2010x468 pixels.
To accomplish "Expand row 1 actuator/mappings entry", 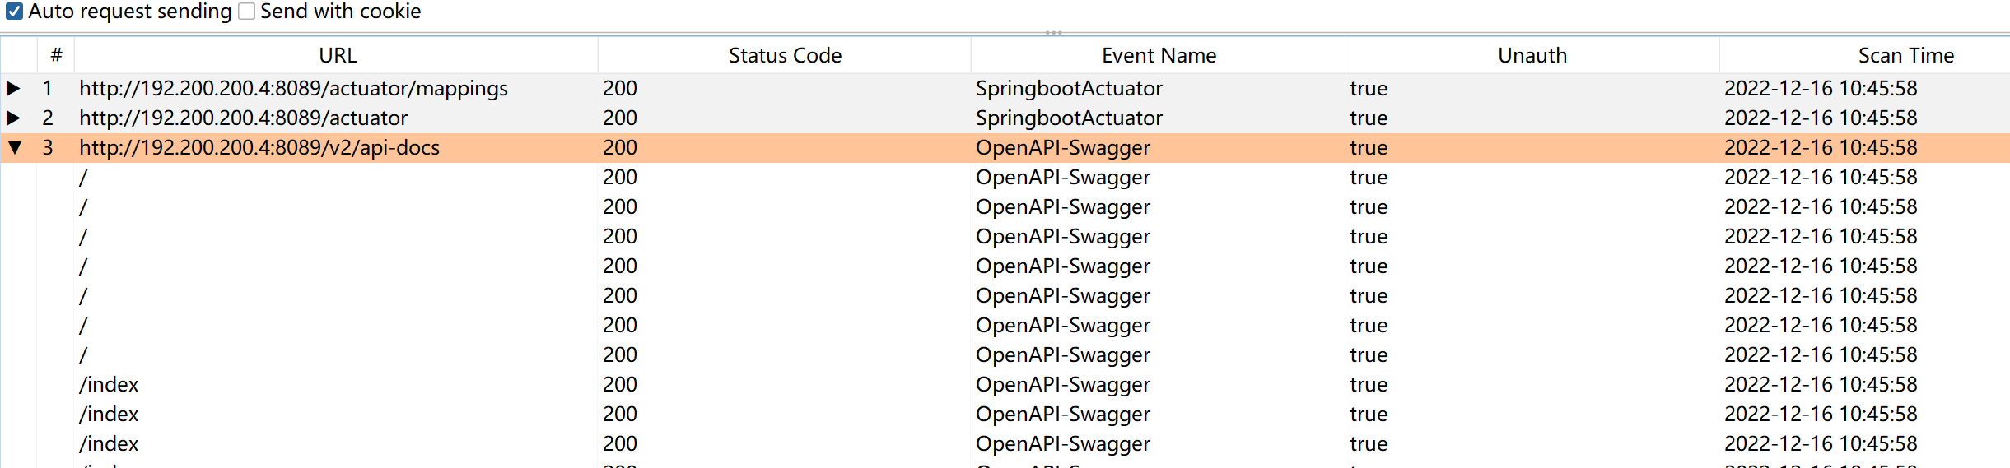I will pyautogui.click(x=13, y=88).
